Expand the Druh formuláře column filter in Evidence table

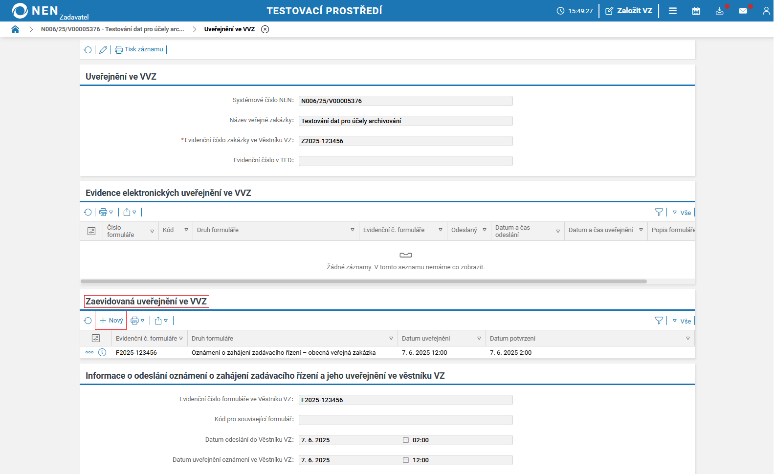pyautogui.click(x=352, y=230)
